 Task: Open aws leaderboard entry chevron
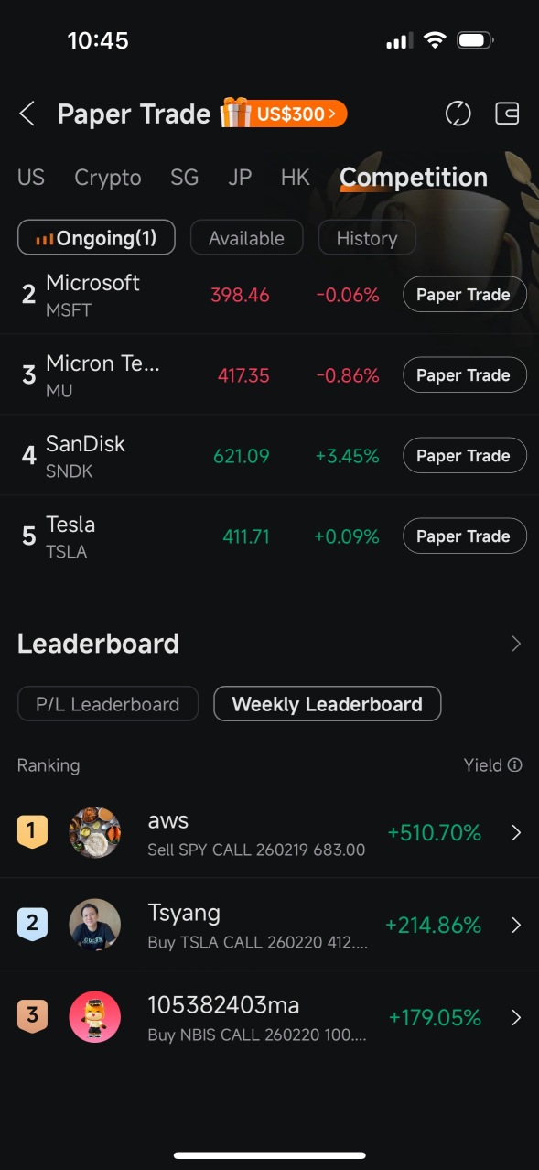[516, 832]
